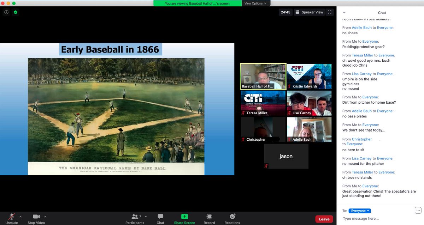Viewport: 424px width, 225px height.
Task: Start Share Screen
Action: coord(184,219)
